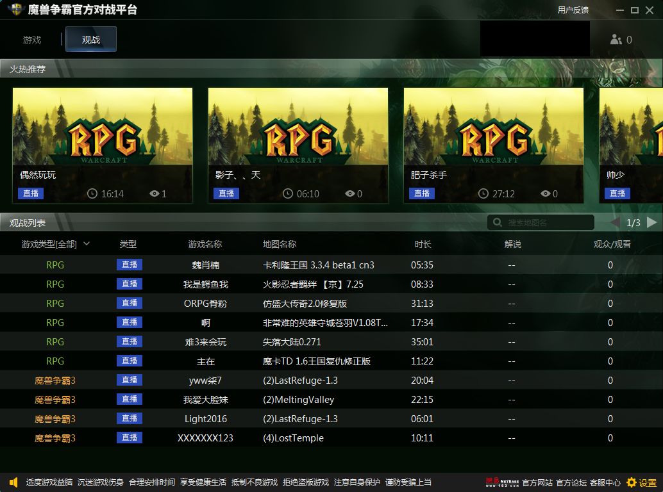This screenshot has height=492, width=663.
Task: Select the (2)MeltingValley map entry
Action: (x=299, y=400)
